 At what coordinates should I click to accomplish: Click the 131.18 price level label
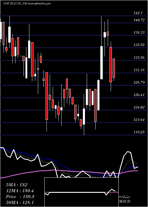click(139, 70)
